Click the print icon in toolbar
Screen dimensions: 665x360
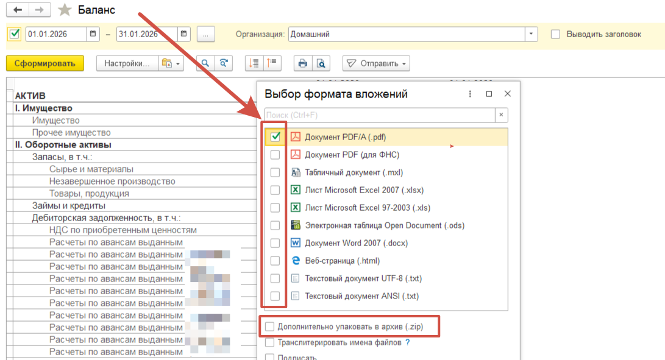coord(302,63)
